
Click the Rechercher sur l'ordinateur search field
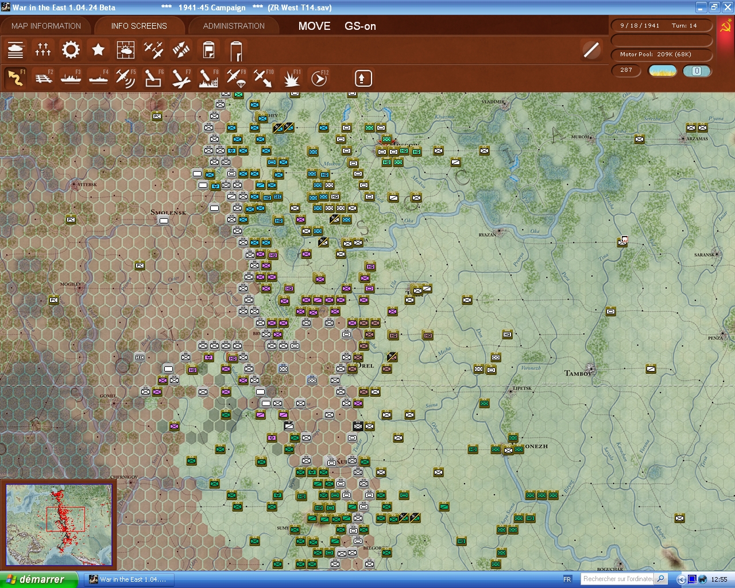click(618, 579)
